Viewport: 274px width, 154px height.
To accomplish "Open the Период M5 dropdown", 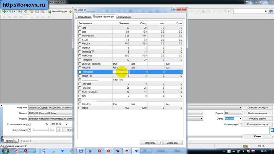I will (241, 113).
